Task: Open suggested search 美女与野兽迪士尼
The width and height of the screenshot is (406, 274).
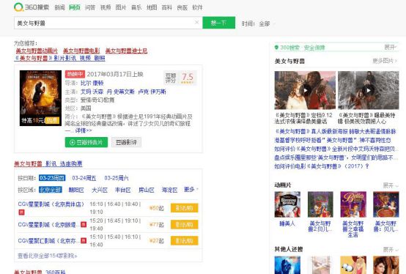Action: pyautogui.click(x=126, y=51)
